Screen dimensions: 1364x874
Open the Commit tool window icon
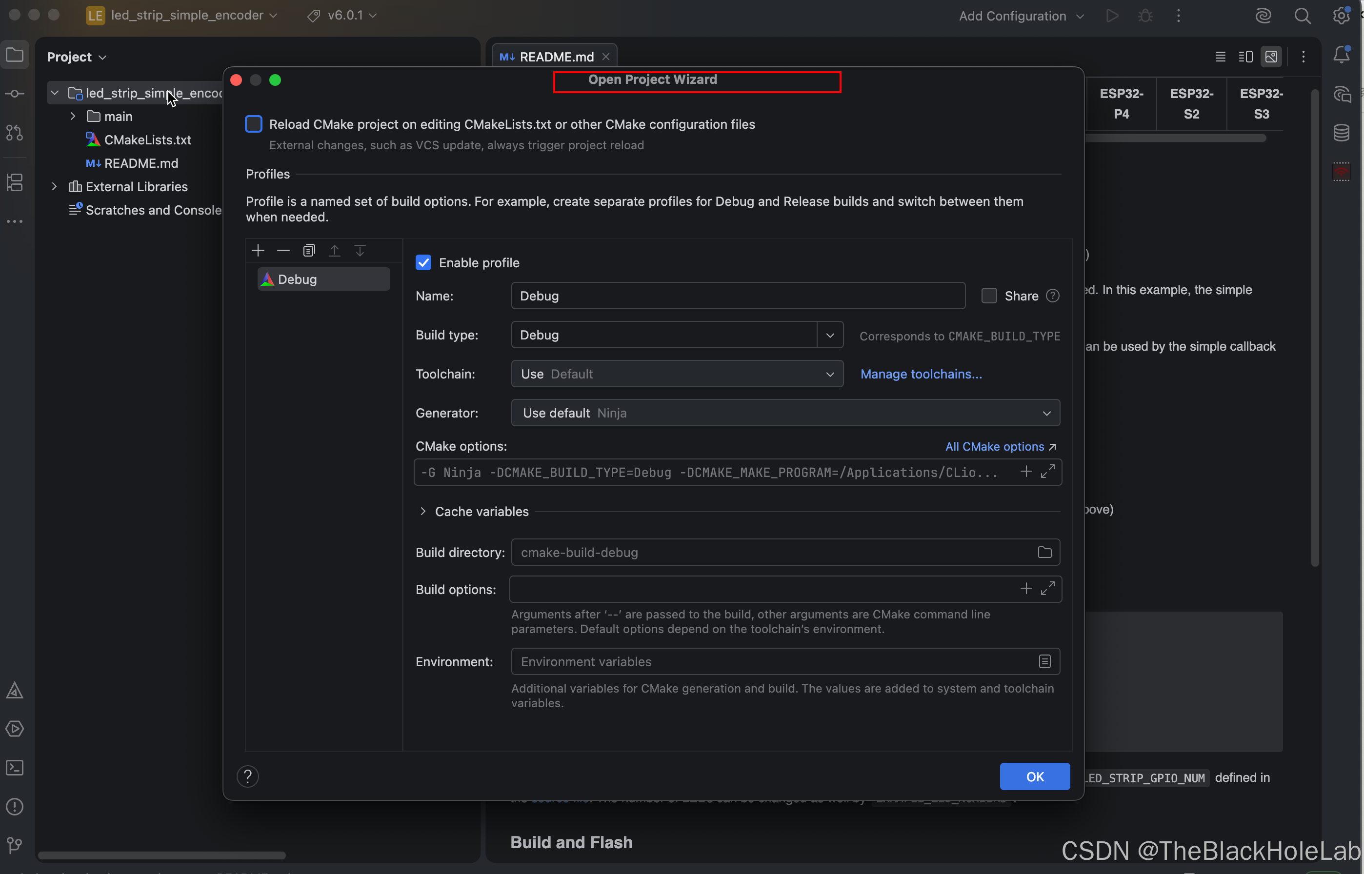click(15, 94)
